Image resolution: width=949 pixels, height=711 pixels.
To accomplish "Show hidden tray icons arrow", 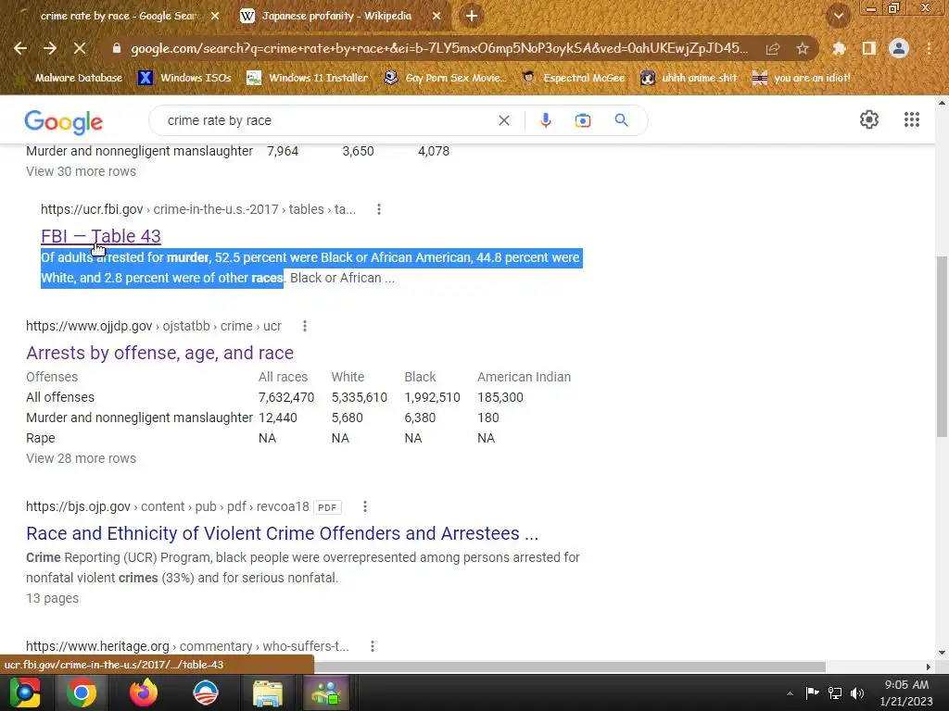I will point(790,693).
